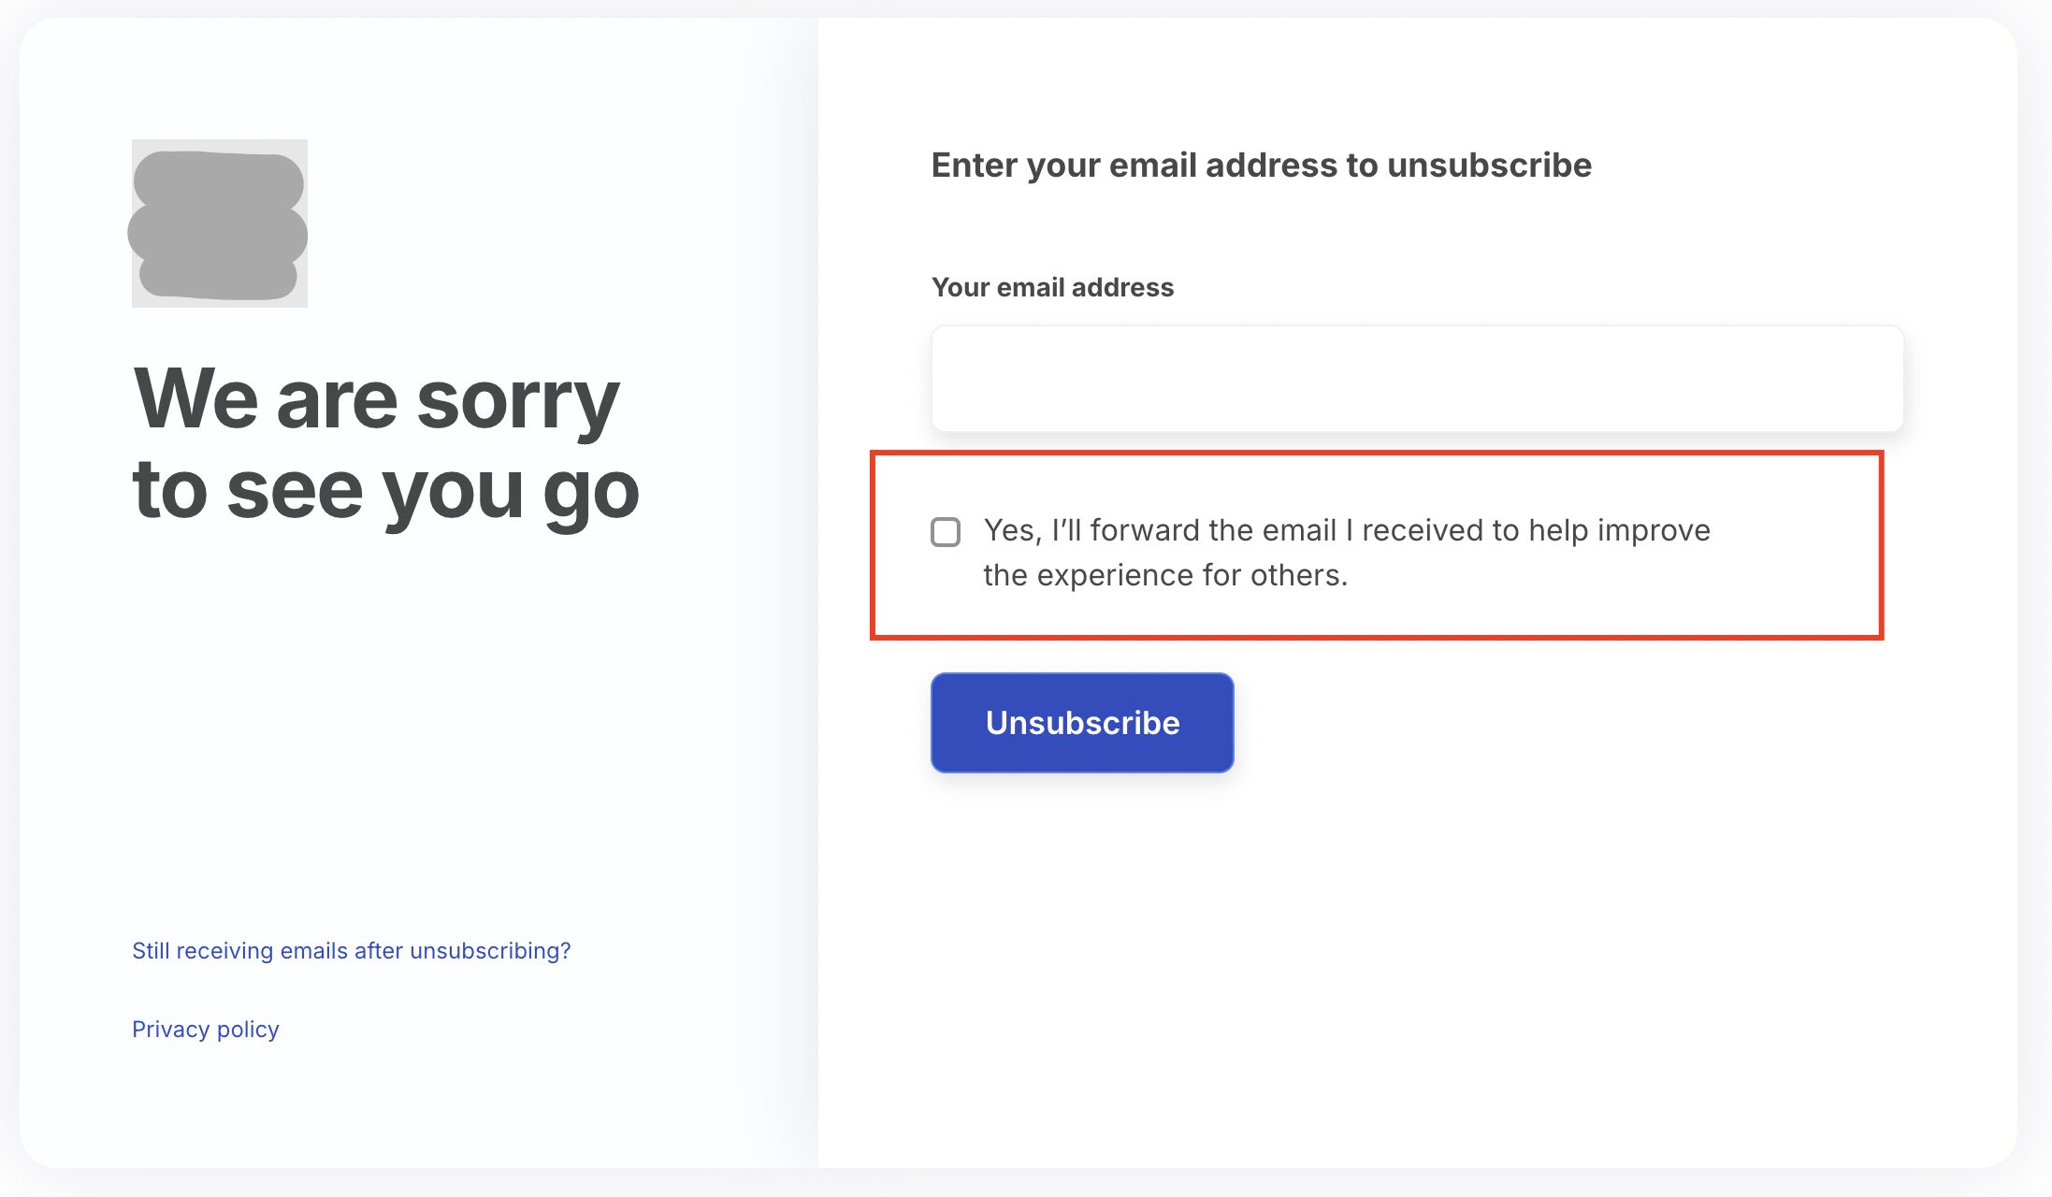Click 'Enter your email address to unsubscribe' heading

1261,166
